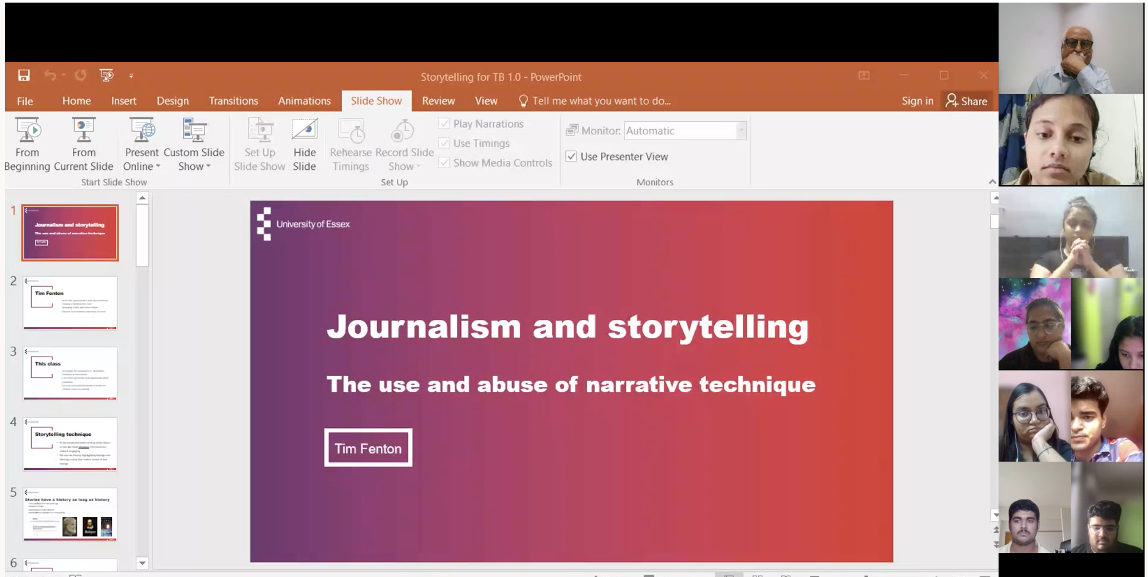Switch to the Transitions tab
This screenshot has height=577, width=1148.
(234, 101)
